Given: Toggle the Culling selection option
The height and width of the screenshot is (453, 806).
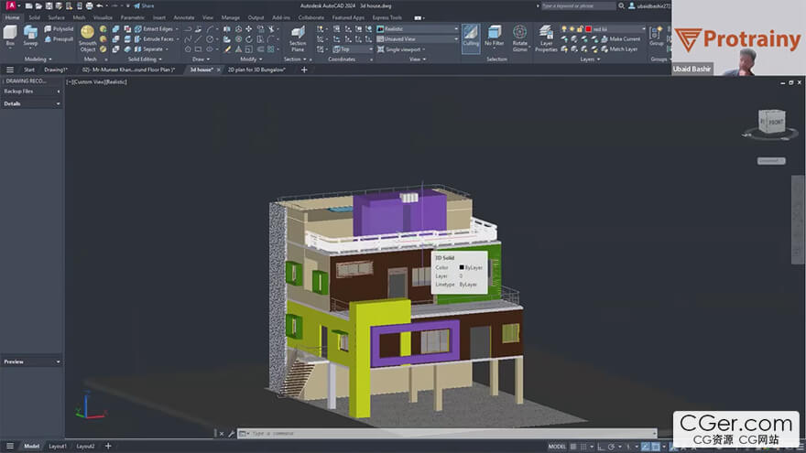Looking at the screenshot, I should pos(470,37).
